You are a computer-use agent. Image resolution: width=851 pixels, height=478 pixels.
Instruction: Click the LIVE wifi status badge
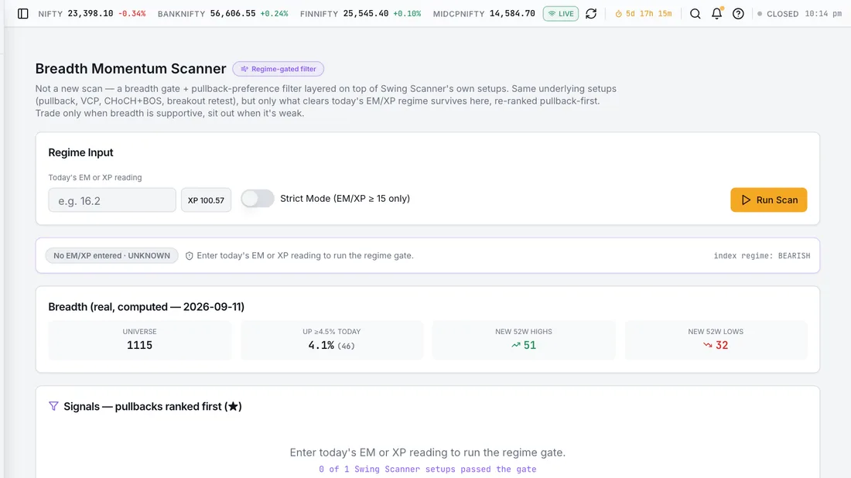point(561,14)
